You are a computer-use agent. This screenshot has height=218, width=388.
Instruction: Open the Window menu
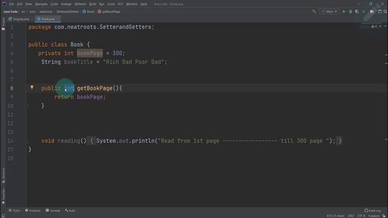(x=132, y=4)
